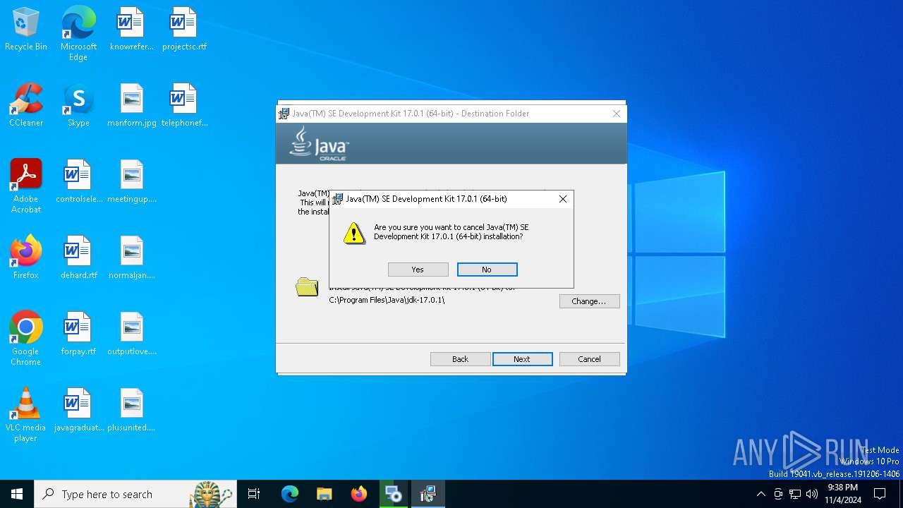Go Back in the Java installer
The image size is (903, 508).
460,359
